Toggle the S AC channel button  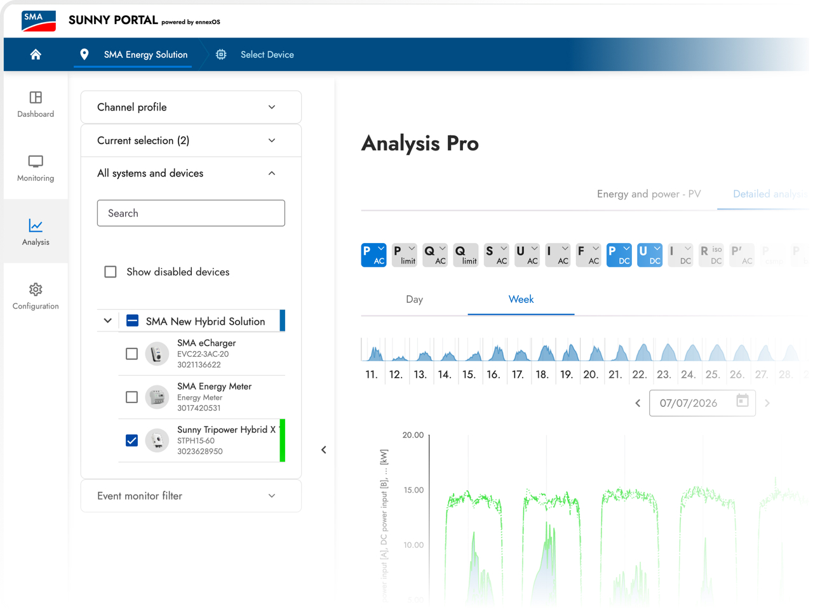tap(497, 255)
